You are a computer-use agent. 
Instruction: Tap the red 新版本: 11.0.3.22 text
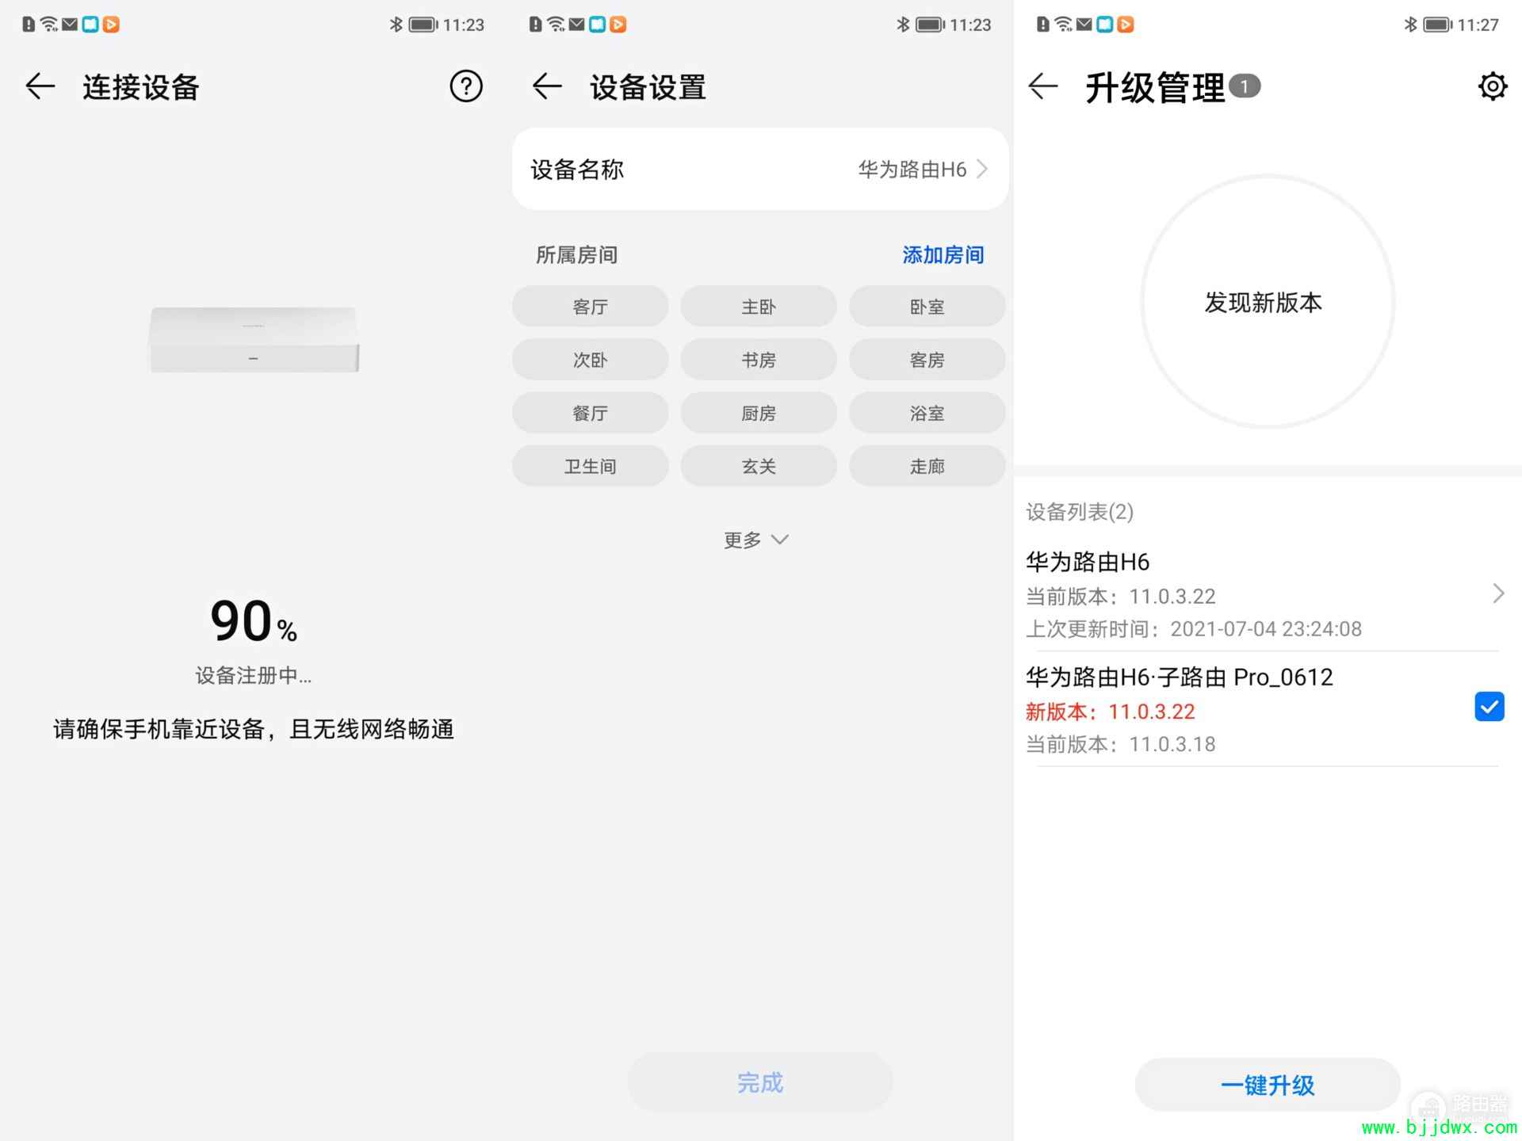[x=1111, y=712]
